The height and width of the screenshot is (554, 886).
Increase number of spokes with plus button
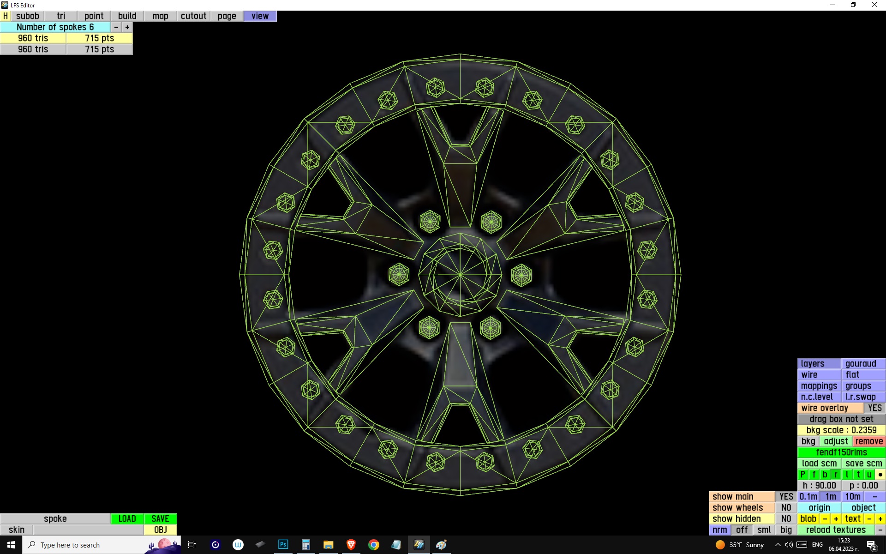[x=127, y=27]
